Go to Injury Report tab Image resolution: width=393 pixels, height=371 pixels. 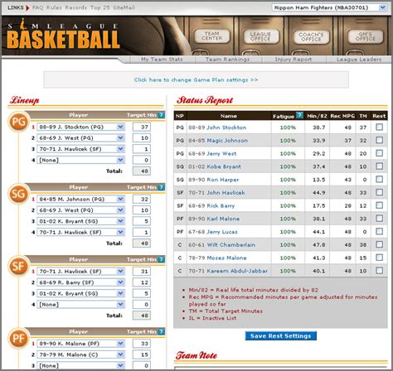coord(294,60)
